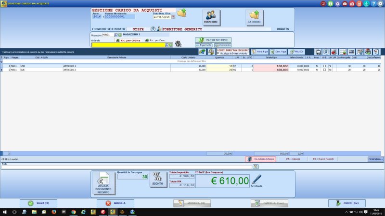Click the Data Mov./Doc. date field
Viewport: 385px width, 216px height.
(162, 17)
